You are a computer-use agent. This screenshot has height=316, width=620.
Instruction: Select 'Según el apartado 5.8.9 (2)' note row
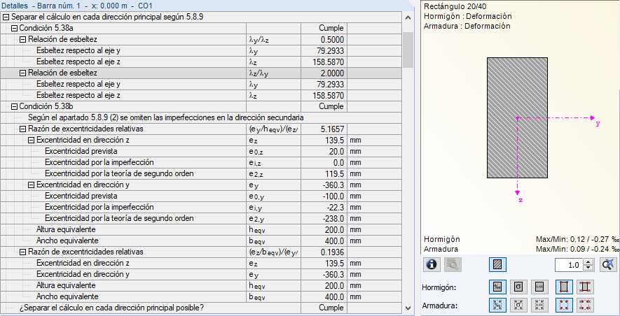coord(202,117)
